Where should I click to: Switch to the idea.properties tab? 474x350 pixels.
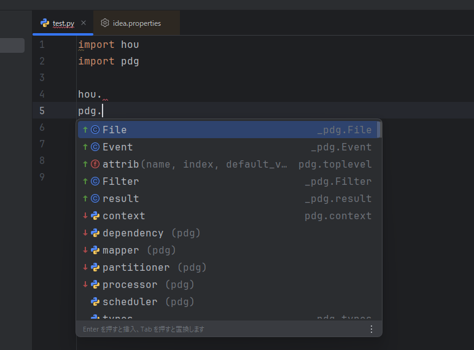coord(136,23)
